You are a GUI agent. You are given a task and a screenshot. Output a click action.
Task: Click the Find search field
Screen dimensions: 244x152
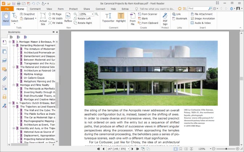point(198,9)
